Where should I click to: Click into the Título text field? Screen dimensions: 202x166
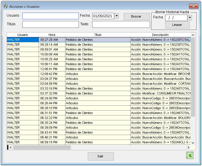50,24
